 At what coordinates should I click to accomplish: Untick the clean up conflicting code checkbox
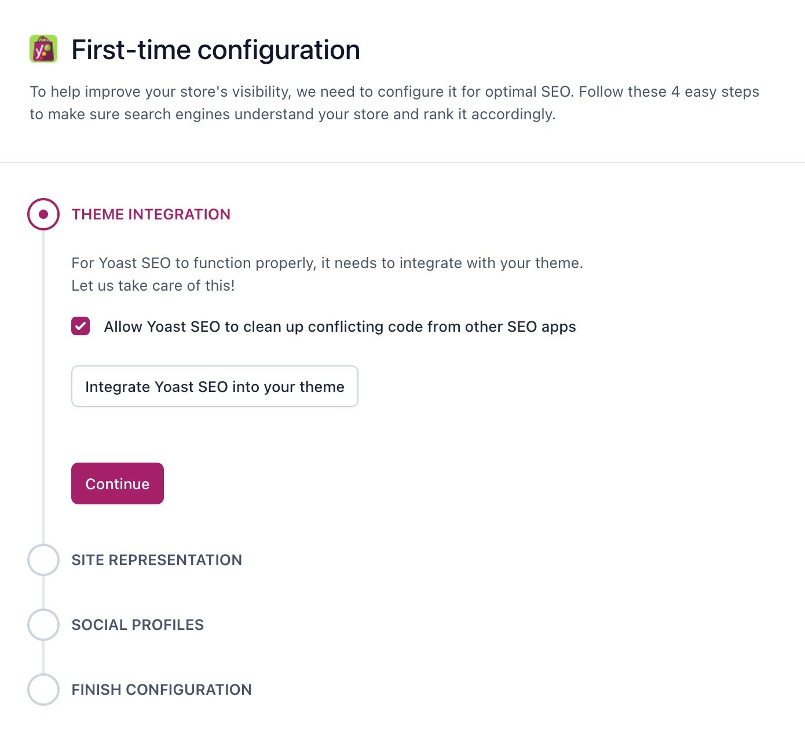pyautogui.click(x=80, y=327)
